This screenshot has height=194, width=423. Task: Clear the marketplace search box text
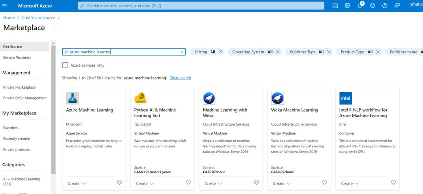click(x=182, y=52)
